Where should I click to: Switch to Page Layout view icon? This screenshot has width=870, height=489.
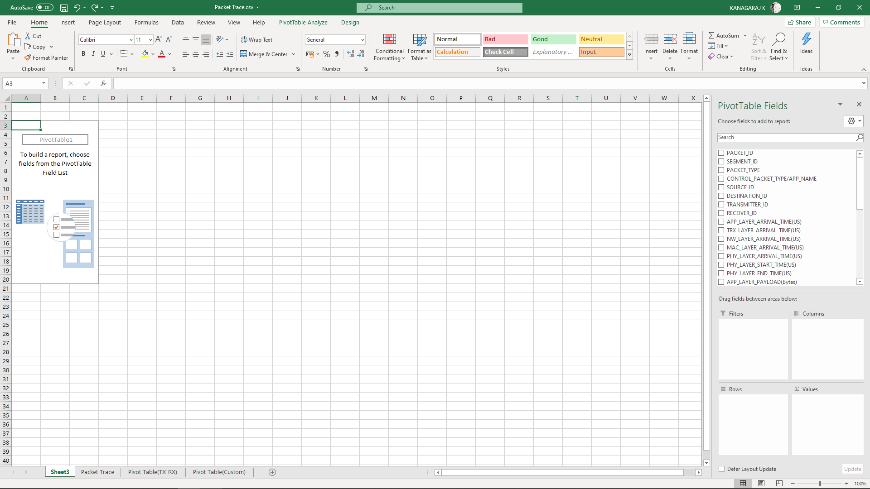pos(761,484)
